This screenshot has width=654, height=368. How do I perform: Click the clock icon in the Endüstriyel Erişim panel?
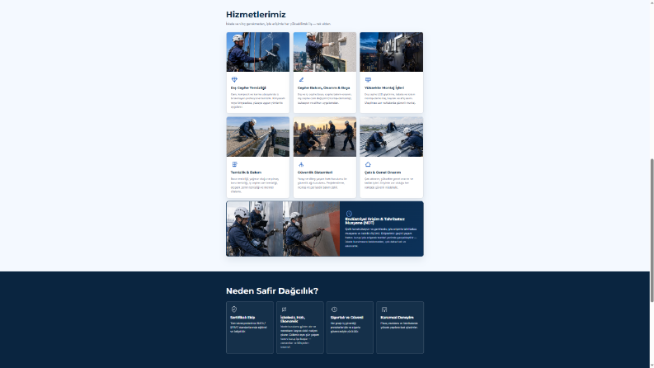pos(349,214)
